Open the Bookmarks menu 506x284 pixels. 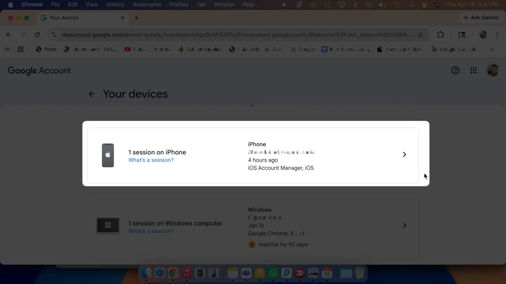pyautogui.click(x=147, y=4)
